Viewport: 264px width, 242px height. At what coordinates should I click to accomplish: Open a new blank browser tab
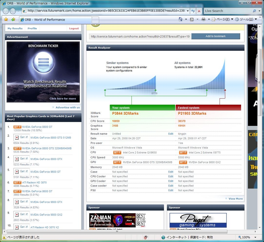(95, 20)
